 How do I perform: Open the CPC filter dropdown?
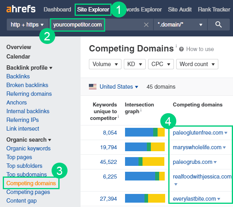(x=161, y=64)
